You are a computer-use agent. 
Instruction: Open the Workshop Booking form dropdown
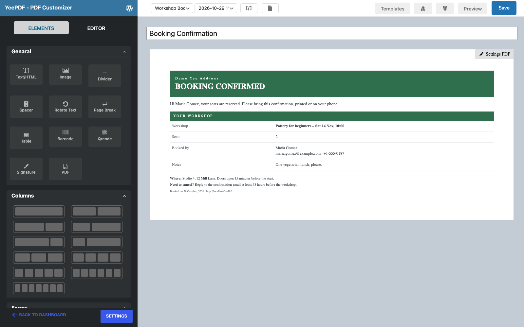coord(172,8)
